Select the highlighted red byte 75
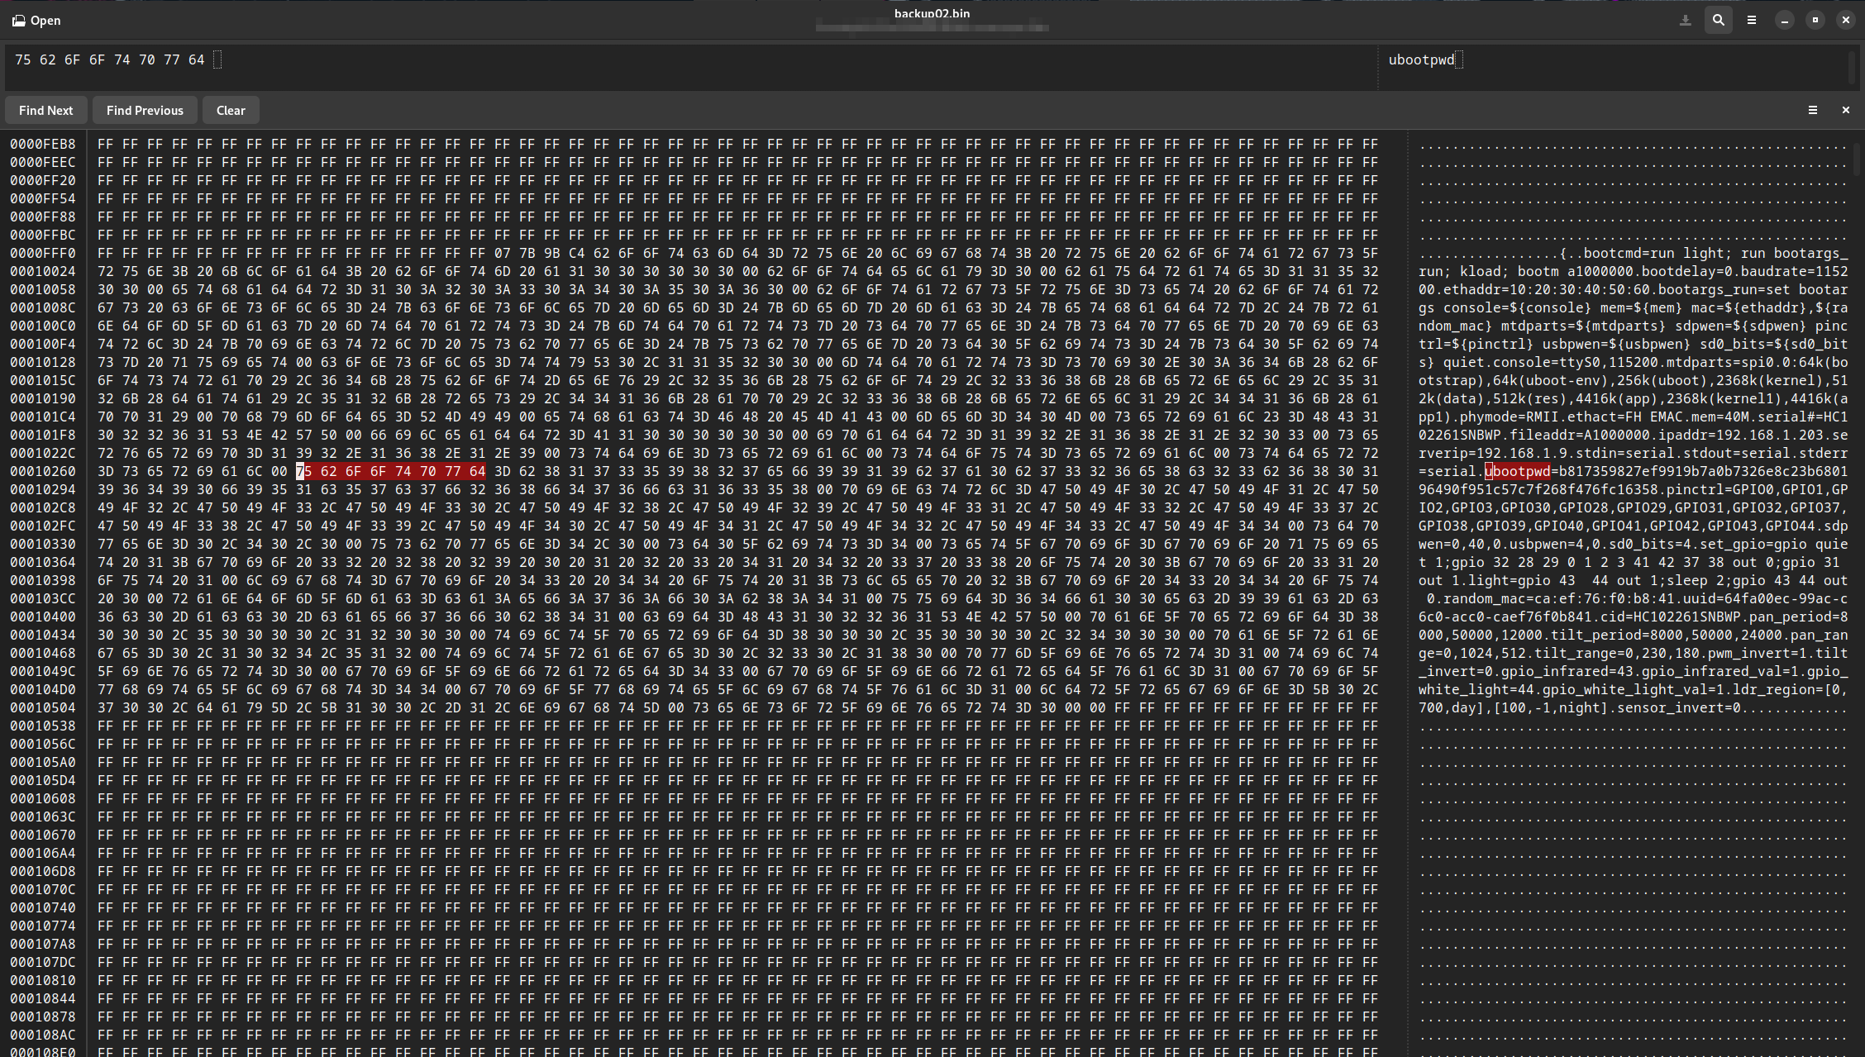 click(303, 471)
